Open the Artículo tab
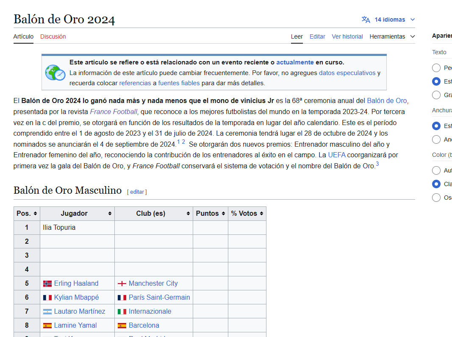Viewport: 452px width, 337px height. [x=23, y=36]
